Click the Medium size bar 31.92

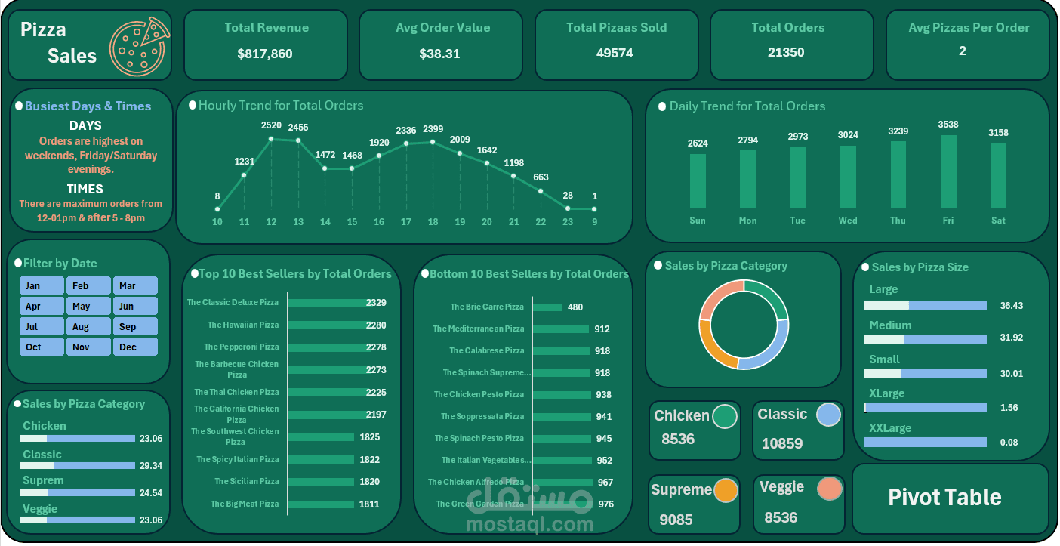tap(926, 338)
